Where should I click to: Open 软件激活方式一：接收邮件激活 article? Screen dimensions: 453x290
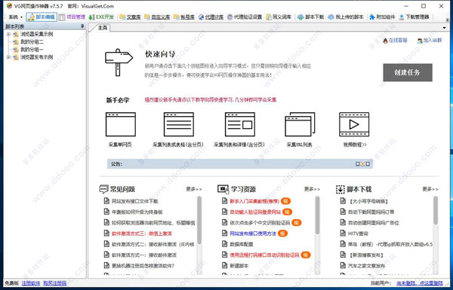coord(144,255)
